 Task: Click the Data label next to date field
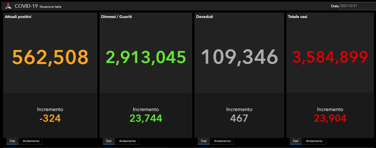[335, 6]
